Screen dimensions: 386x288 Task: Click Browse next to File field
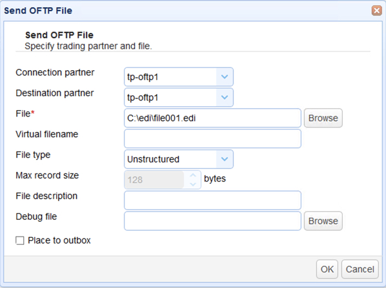click(x=323, y=118)
